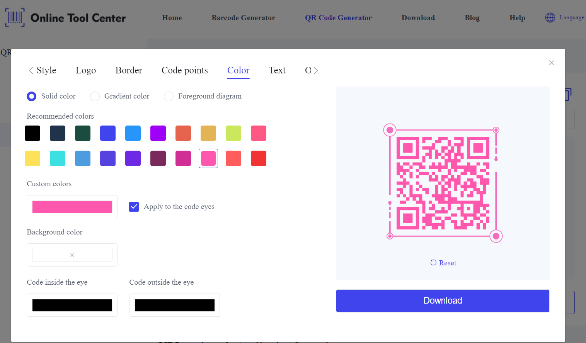Pick the black recommended color
This screenshot has height=343, width=586.
coord(32,133)
